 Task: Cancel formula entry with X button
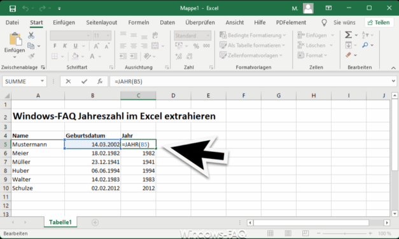[x=68, y=81]
